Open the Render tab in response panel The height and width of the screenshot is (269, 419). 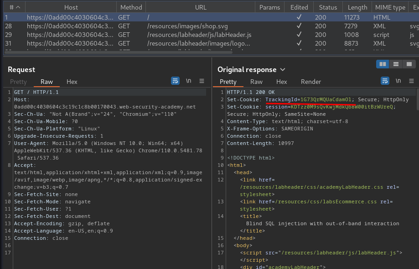pos(311,82)
